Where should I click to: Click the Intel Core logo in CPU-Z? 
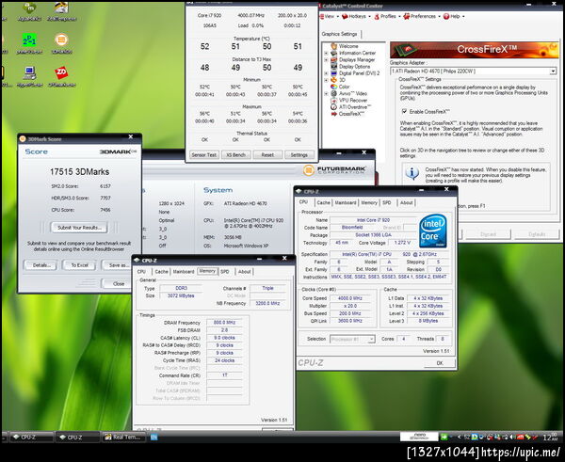(433, 231)
